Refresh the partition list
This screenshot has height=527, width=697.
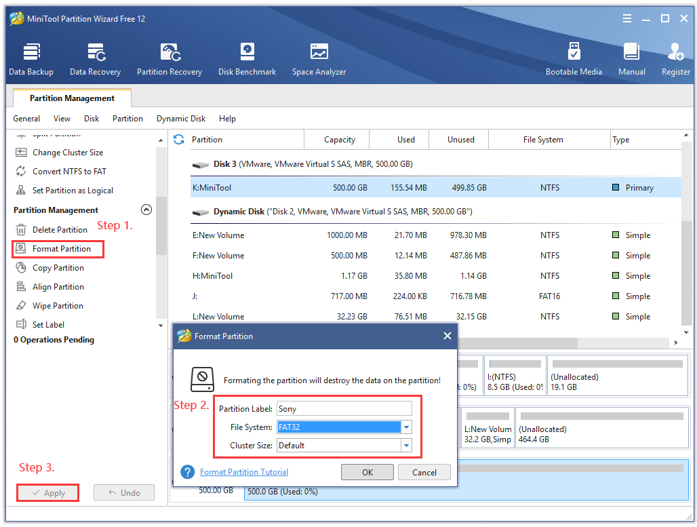[179, 140]
